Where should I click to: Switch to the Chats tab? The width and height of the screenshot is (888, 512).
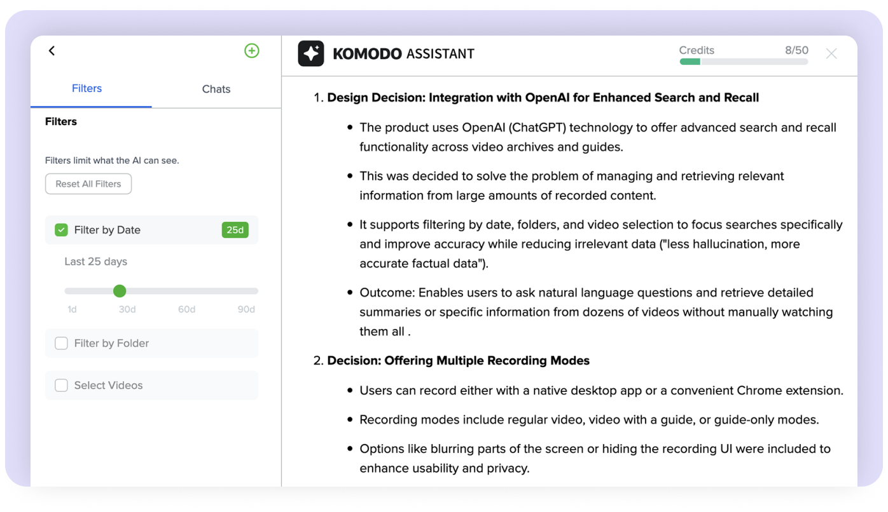[x=216, y=89]
